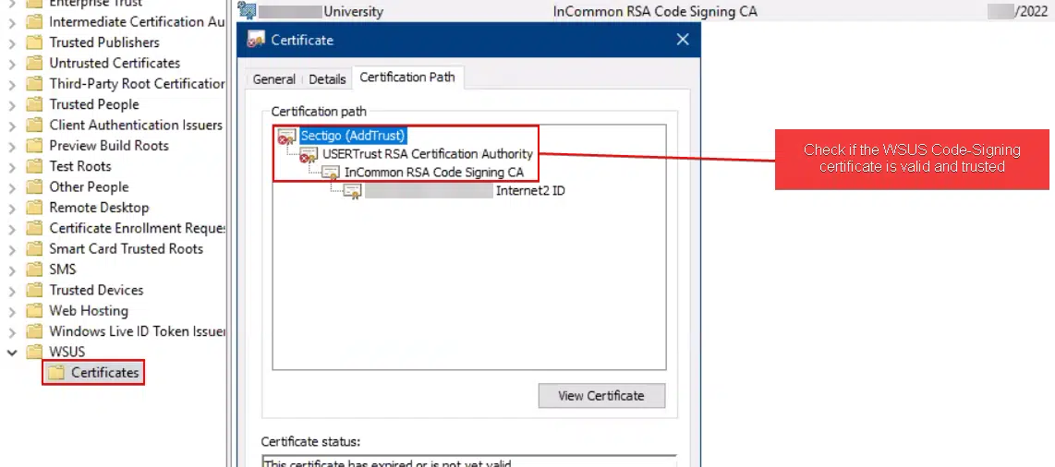The height and width of the screenshot is (467, 1055).
Task: Select Certificates under the WSUS folder
Action: (104, 373)
